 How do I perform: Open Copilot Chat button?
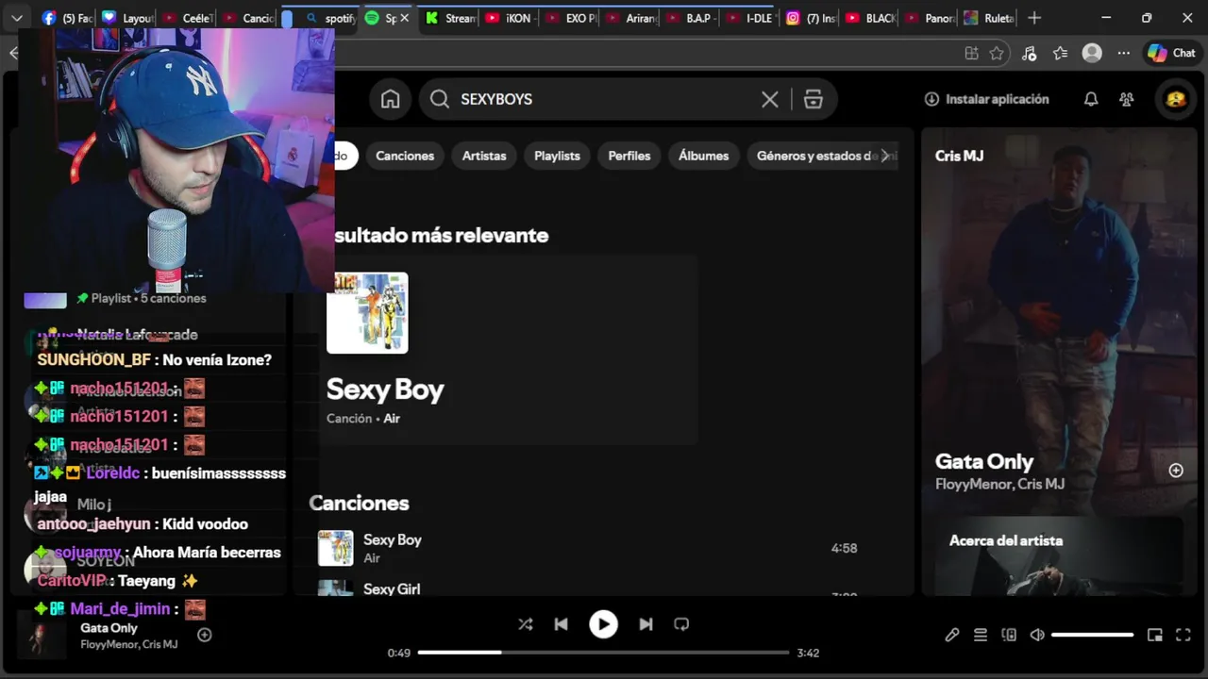1171,54
